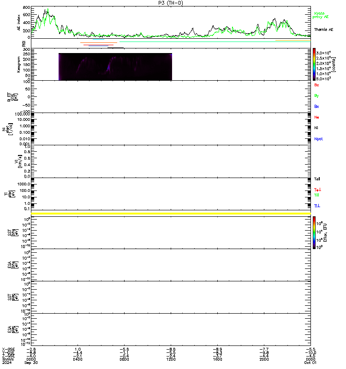Click the 2024 year label
This screenshot has width=346, height=369.
pos(6,363)
